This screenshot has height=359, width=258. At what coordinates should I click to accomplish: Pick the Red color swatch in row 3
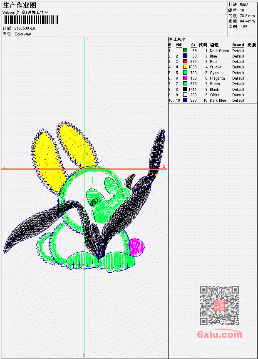[185, 61]
